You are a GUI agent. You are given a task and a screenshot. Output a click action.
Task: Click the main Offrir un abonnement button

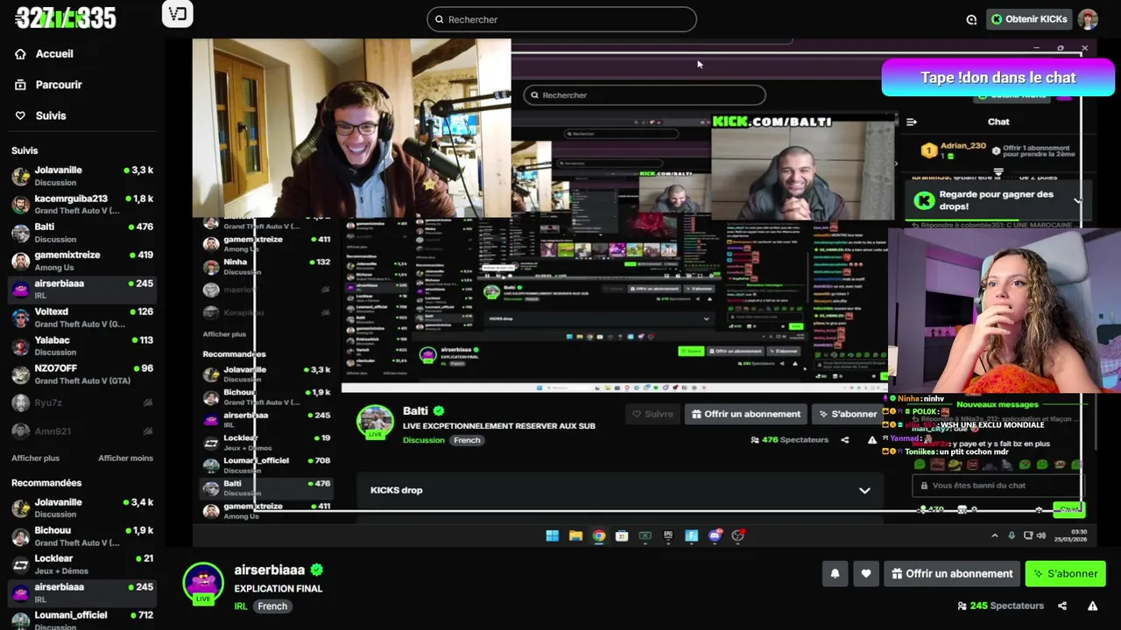(x=952, y=574)
